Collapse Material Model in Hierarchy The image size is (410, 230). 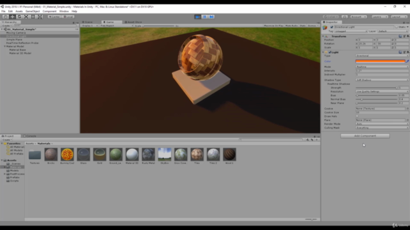[x=4, y=47]
